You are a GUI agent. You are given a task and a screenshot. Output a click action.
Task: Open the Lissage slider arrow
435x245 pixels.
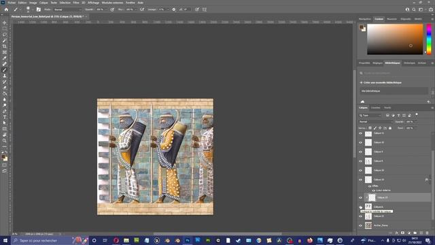(168, 10)
